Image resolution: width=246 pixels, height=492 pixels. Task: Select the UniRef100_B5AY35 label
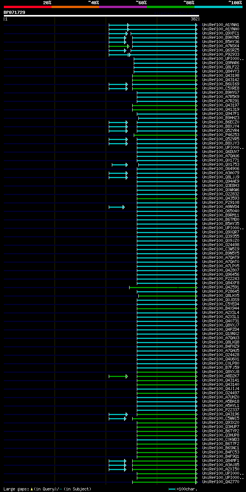[x=221, y=223]
